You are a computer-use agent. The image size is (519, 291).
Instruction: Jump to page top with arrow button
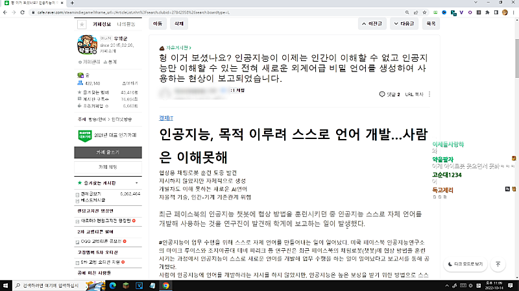498,264
